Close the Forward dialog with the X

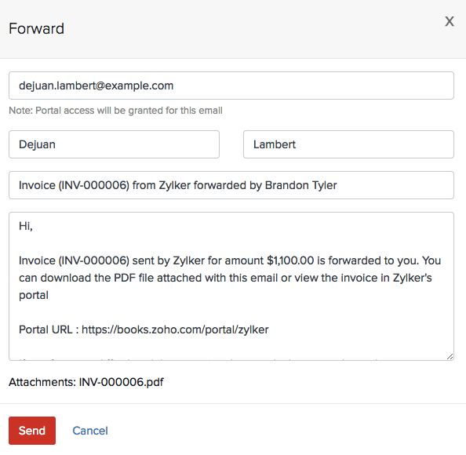click(x=450, y=21)
